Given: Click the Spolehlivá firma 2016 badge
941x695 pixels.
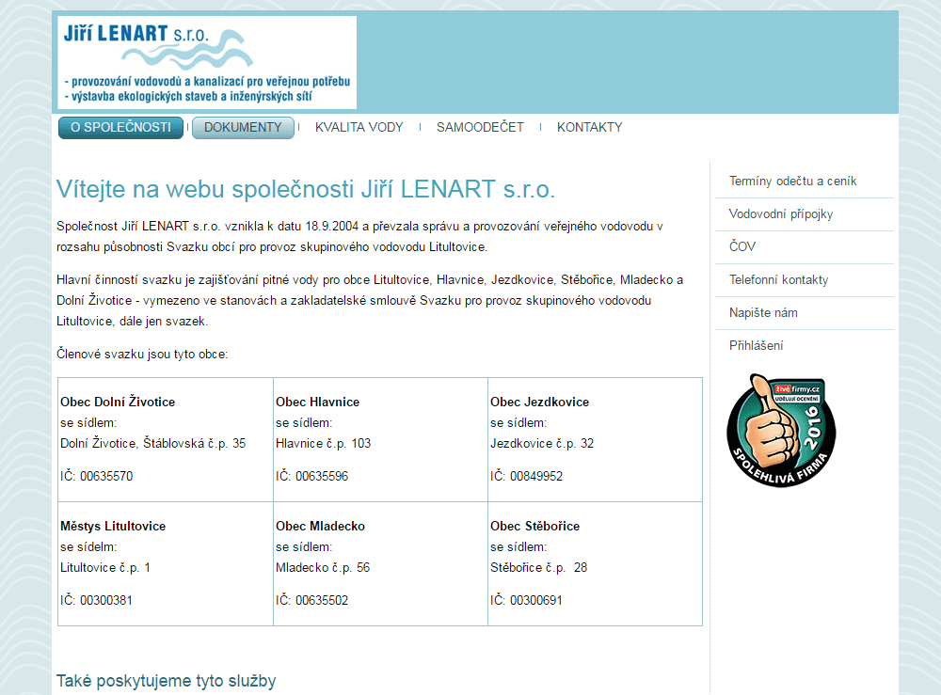Looking at the screenshot, I should 781,431.
